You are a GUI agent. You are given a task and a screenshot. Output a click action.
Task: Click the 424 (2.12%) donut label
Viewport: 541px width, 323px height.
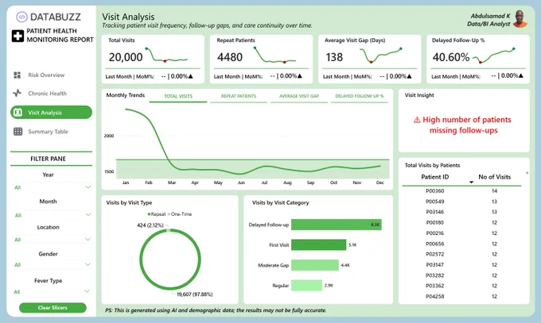click(150, 225)
